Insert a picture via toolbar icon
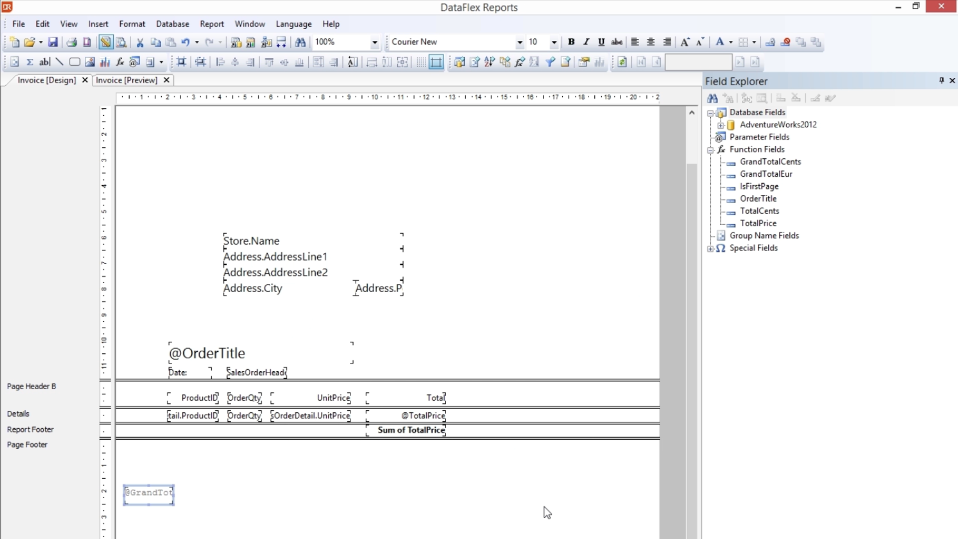Image resolution: width=958 pixels, height=539 pixels. 90,62
